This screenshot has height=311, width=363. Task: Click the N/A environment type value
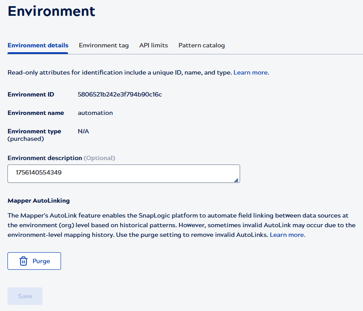pyautogui.click(x=83, y=131)
